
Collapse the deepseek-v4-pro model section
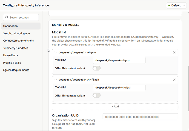[x=56, y=52]
